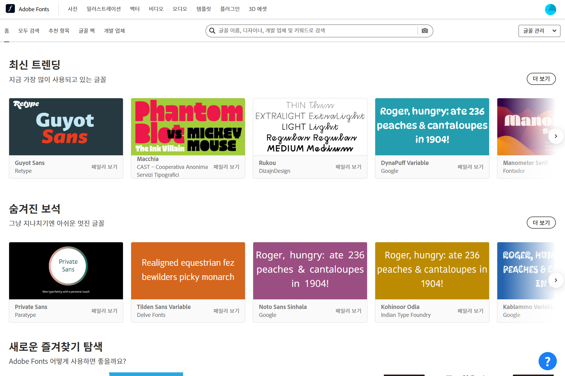This screenshot has width=565, height=376.
Task: Click the Private Sans font name
Action: pyautogui.click(x=31, y=307)
